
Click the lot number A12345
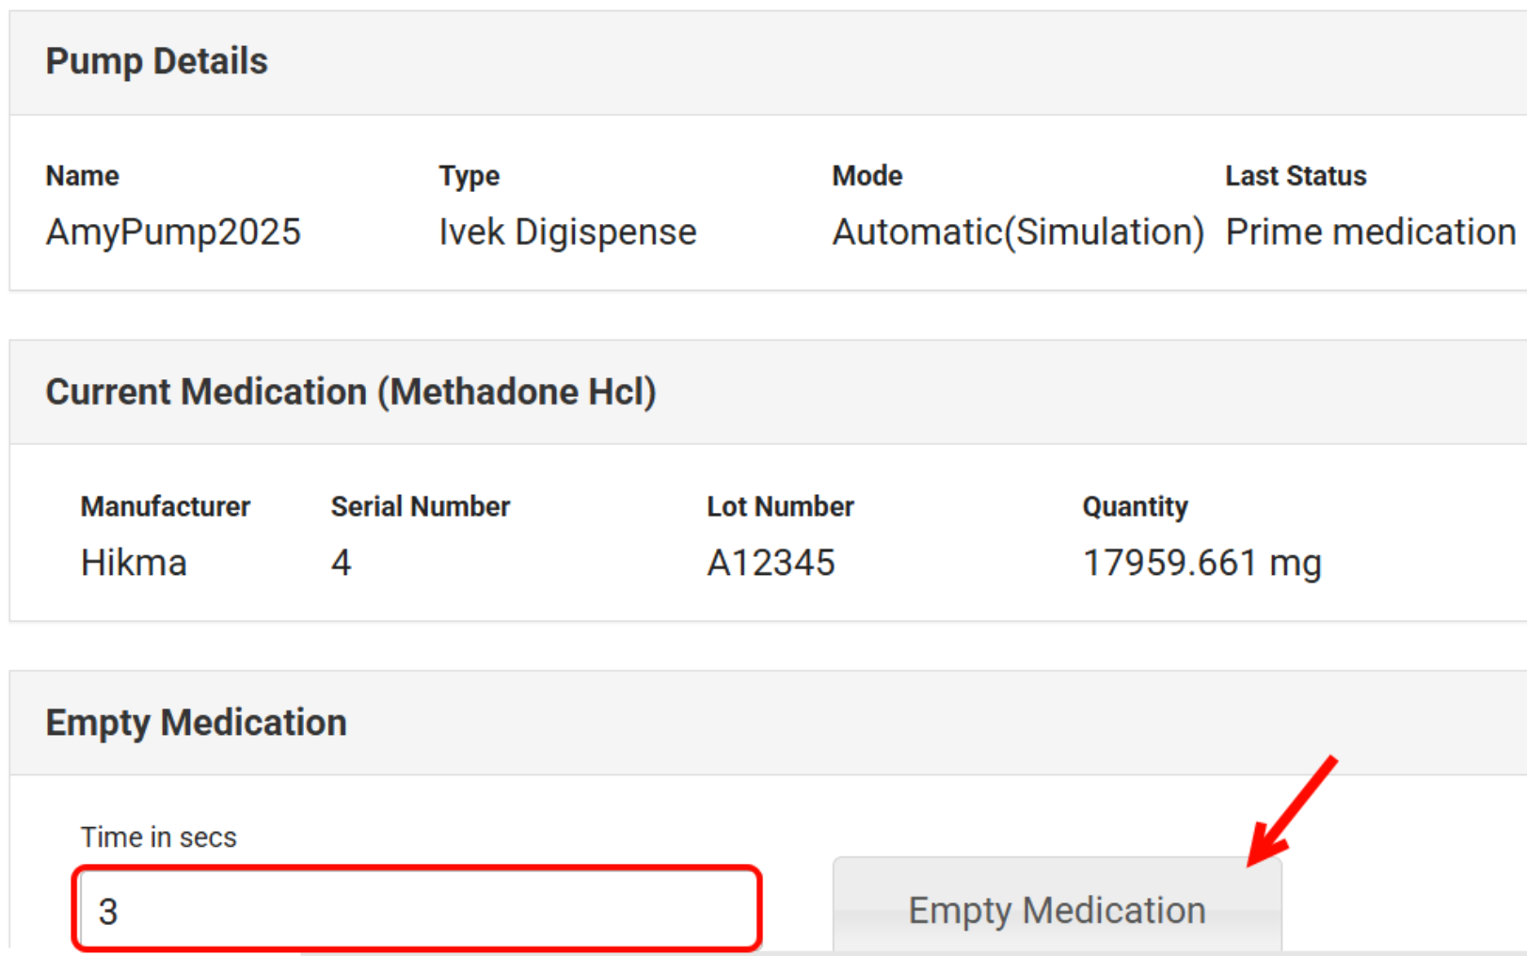pos(771,563)
